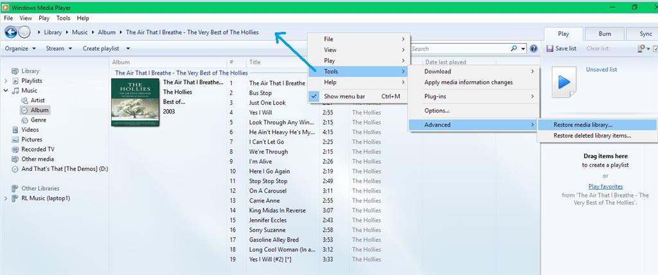Viewport: 658px width, 275px height.
Task: Click inside the Search box
Action: point(459,49)
